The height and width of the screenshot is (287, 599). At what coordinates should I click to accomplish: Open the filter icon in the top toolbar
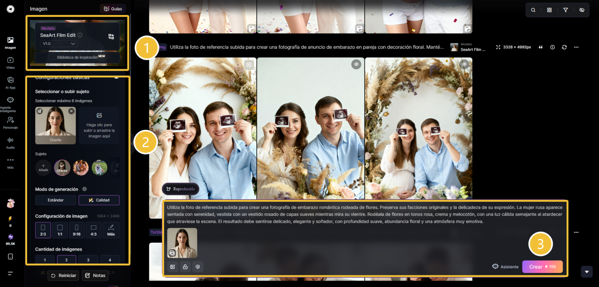click(565, 10)
